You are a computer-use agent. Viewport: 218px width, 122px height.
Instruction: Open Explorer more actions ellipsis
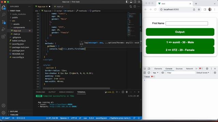29,6
